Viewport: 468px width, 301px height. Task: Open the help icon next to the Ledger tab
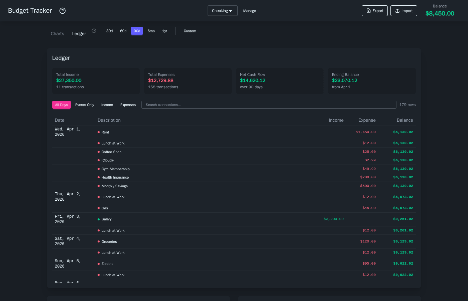click(94, 30)
